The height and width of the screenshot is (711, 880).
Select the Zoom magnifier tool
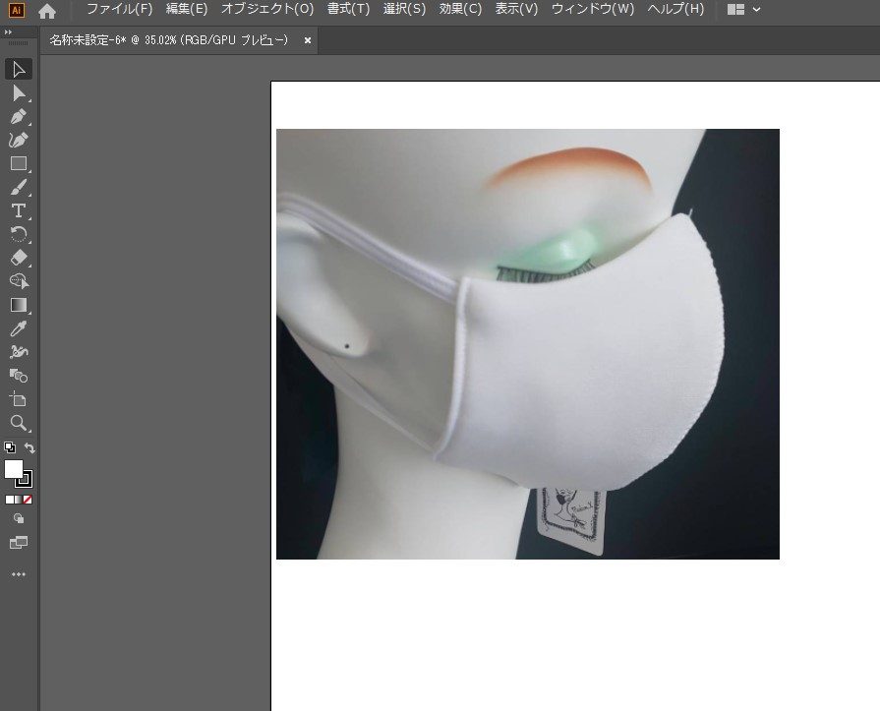(19, 423)
